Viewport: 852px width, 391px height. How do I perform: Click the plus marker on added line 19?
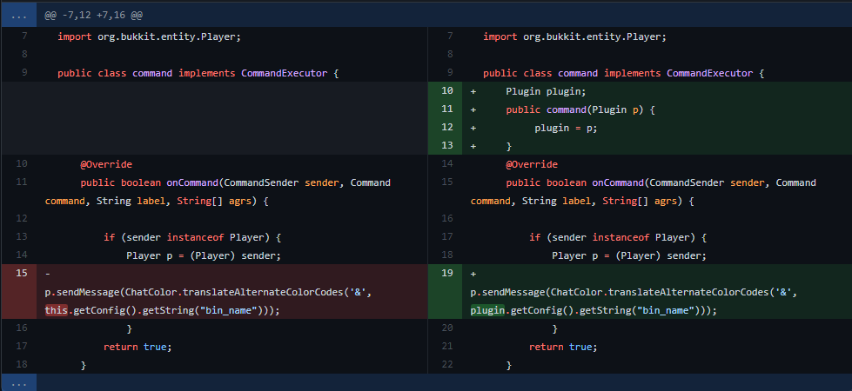coord(474,274)
